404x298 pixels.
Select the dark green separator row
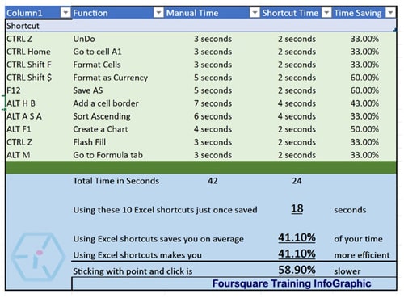click(x=201, y=167)
